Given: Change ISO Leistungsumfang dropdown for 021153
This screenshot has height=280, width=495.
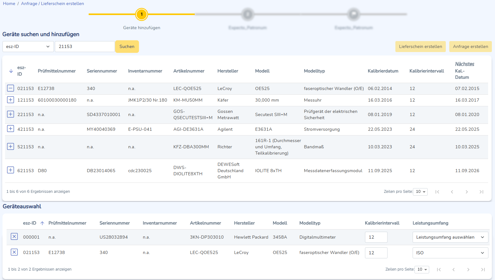Looking at the screenshot, I should 450,253.
